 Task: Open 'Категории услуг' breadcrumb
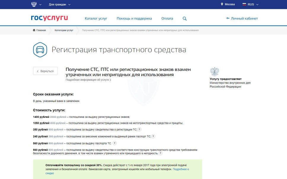pos(64,30)
